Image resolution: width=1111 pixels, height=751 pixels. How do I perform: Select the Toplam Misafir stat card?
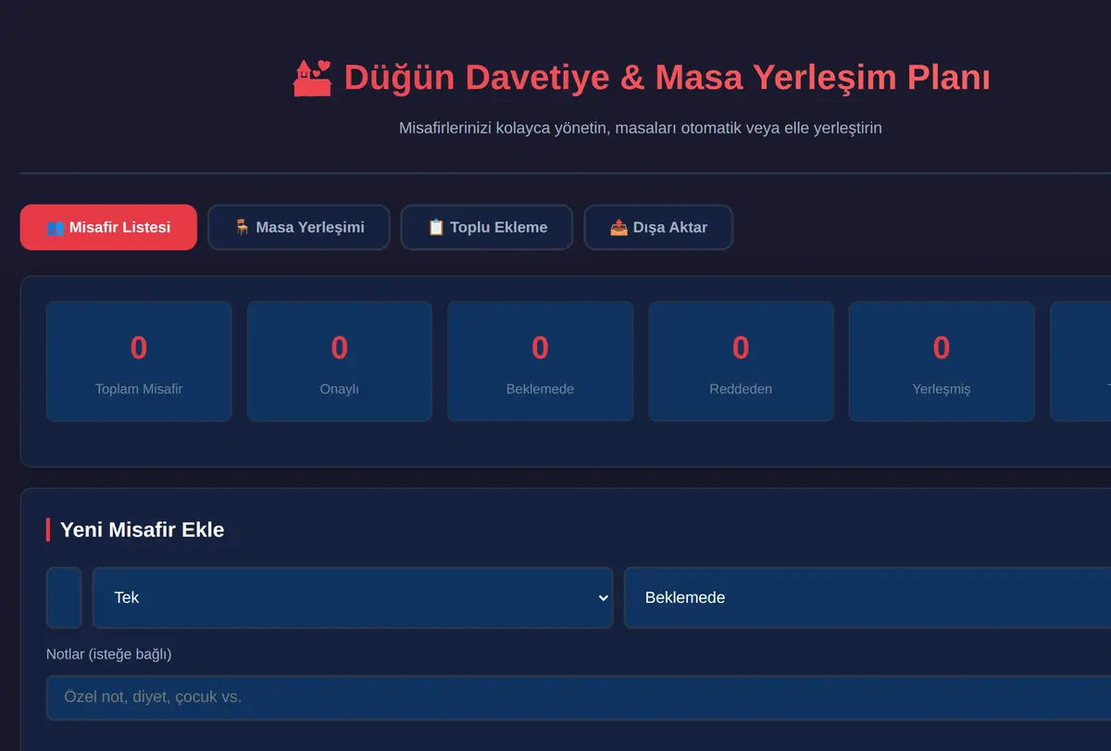click(139, 361)
